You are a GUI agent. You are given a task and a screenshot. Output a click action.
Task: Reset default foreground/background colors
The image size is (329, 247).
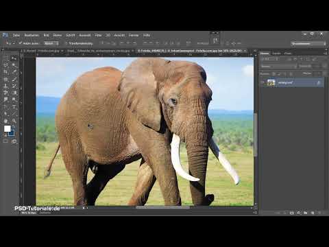pos(5,135)
